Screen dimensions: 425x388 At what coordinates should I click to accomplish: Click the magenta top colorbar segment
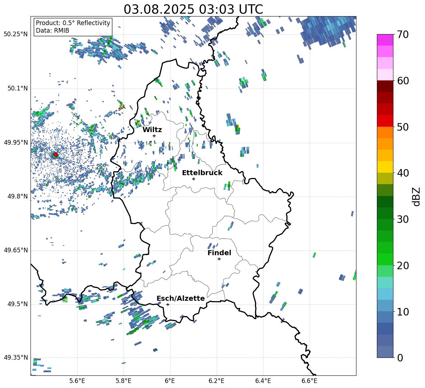click(385, 40)
